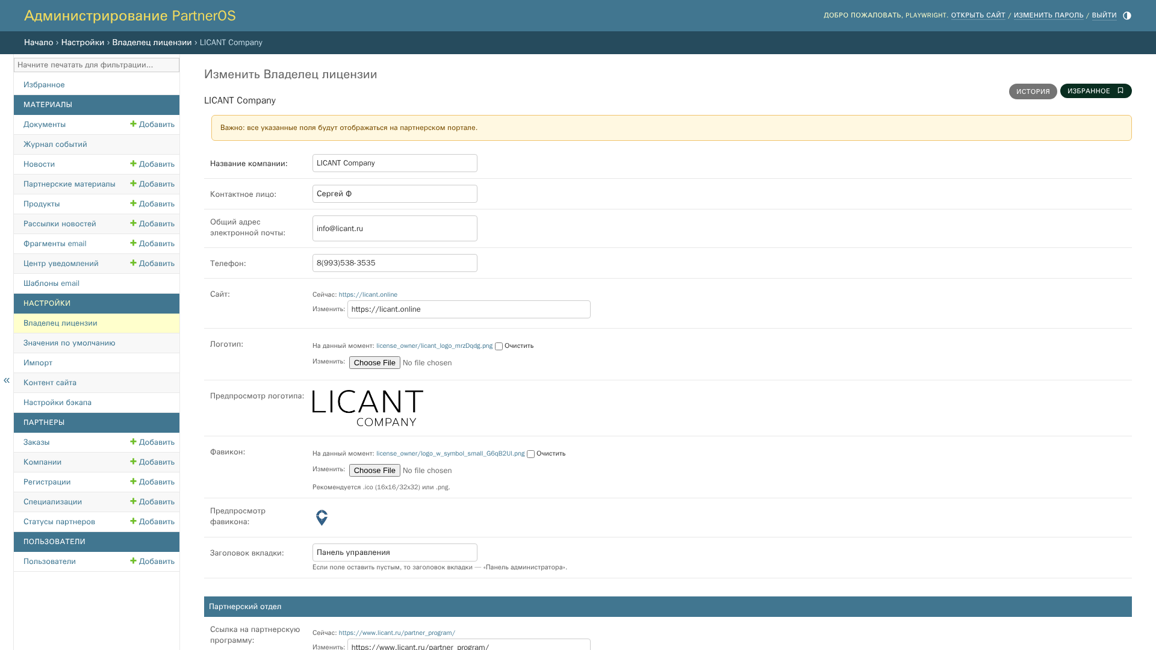Image resolution: width=1156 pixels, height=650 pixels.
Task: Focus the email address field
Action: point(395,229)
